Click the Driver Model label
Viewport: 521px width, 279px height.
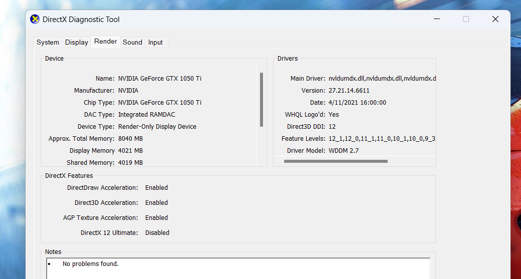(x=306, y=150)
